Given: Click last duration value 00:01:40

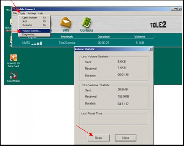Looking at the screenshot, I should pos(123,75).
